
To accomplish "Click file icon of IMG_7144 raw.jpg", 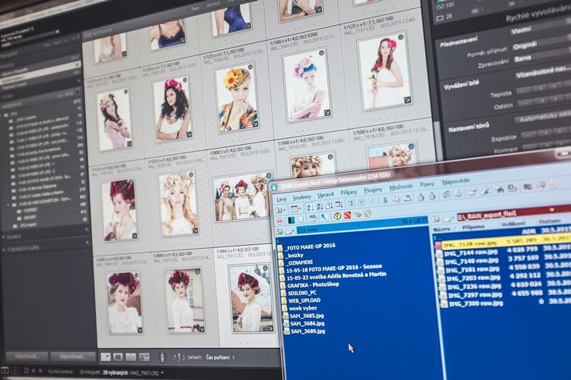I will click(x=440, y=253).
